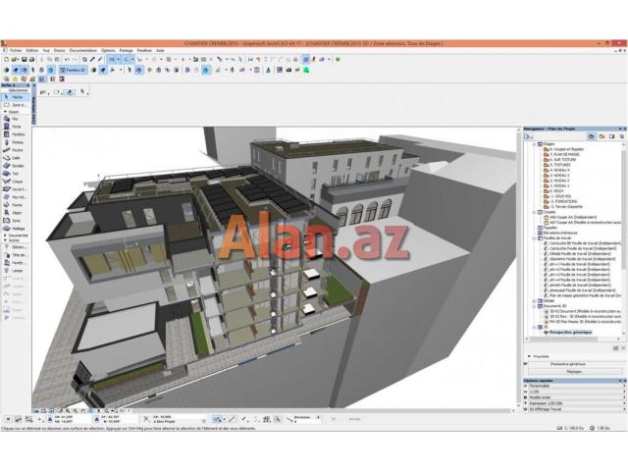Viewport: 628px width, 471px height.
Task: Open the 1:100 scale dropdown
Action: tap(575, 392)
